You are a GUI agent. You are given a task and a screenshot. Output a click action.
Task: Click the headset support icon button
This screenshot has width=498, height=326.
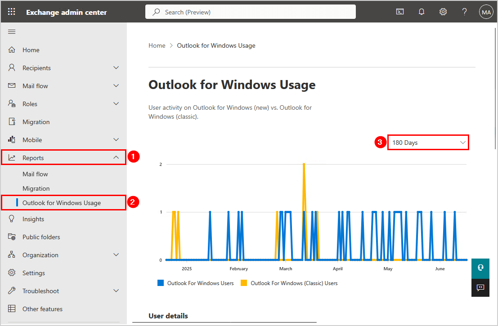[480, 268]
